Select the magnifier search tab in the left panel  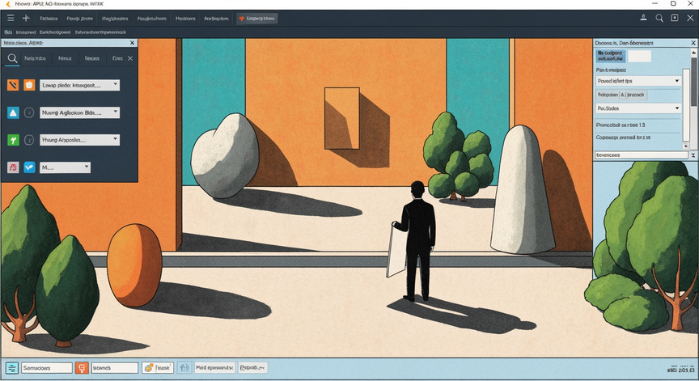pos(12,58)
